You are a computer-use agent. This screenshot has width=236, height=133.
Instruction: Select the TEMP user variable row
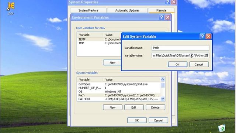tap(99, 40)
